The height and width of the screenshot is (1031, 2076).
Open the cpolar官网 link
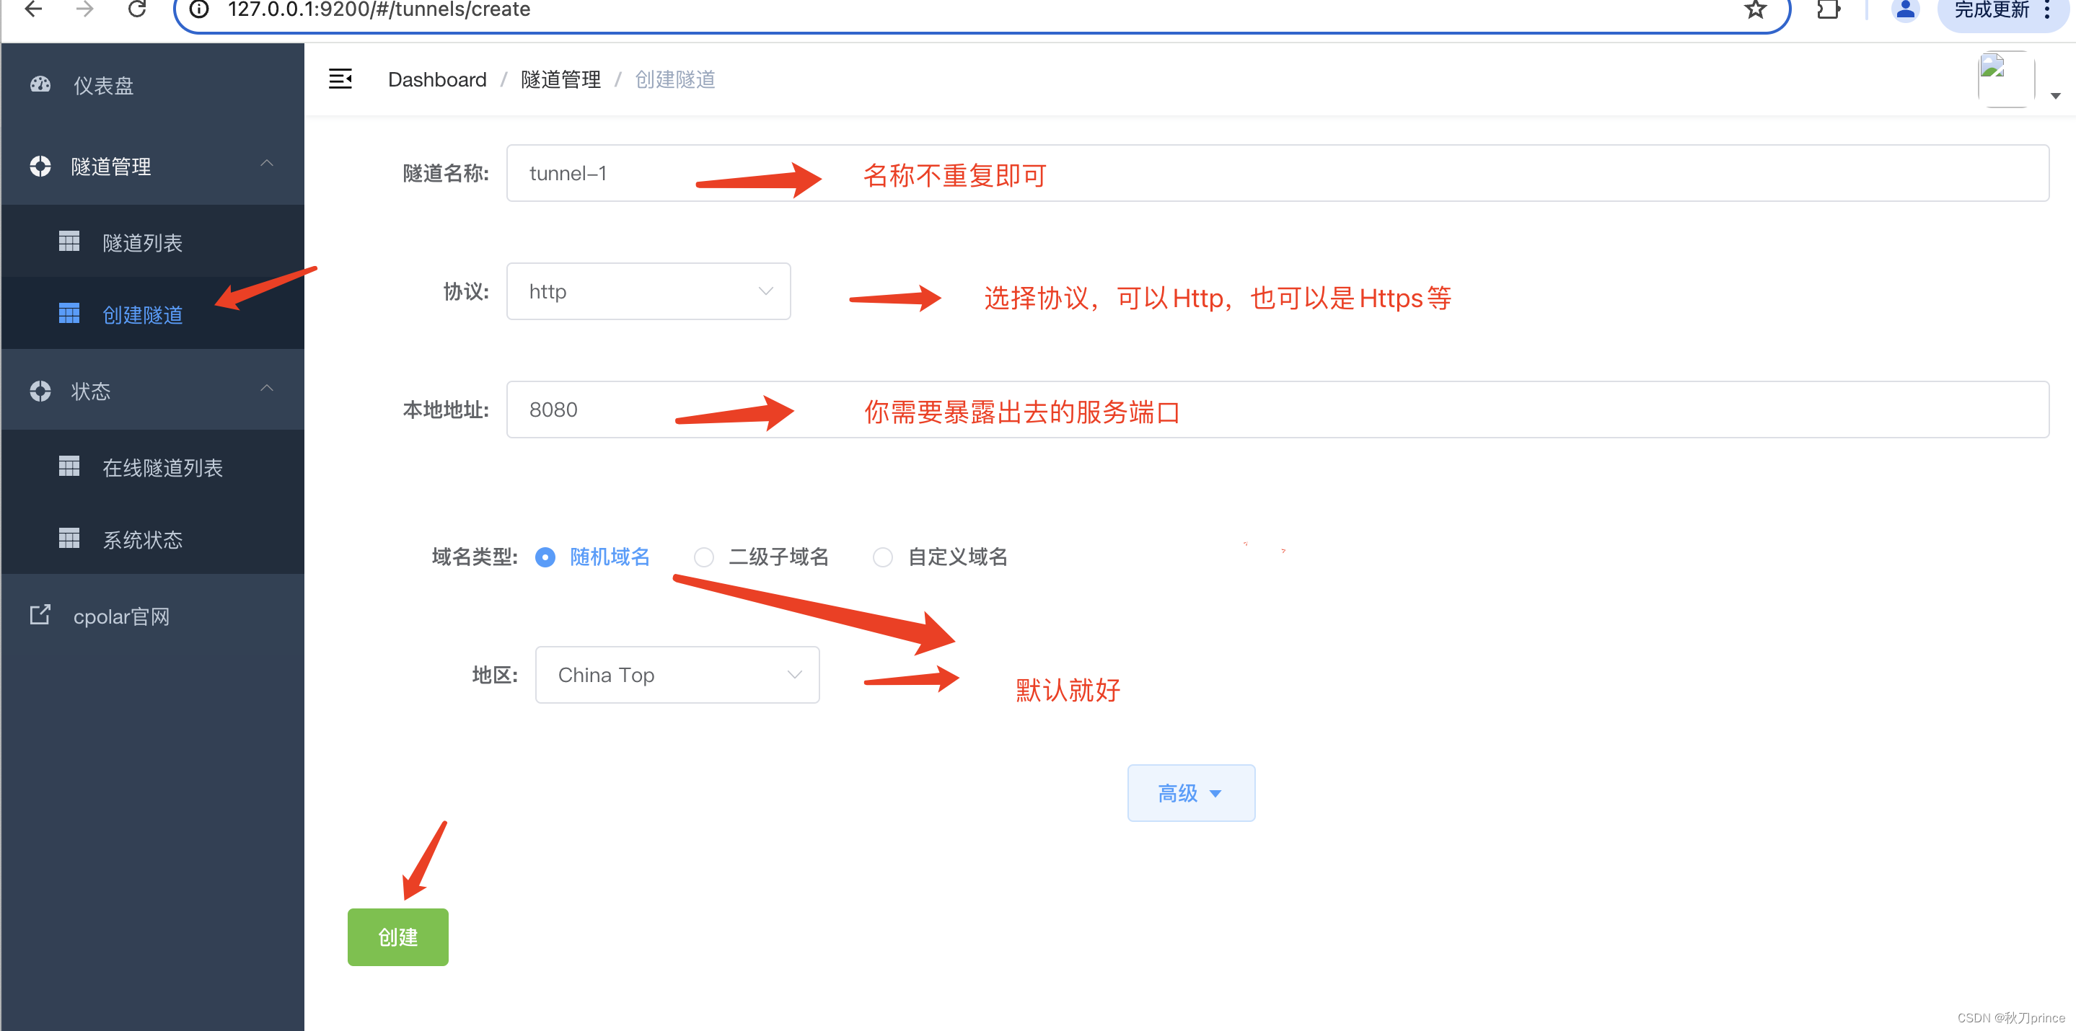tap(153, 616)
